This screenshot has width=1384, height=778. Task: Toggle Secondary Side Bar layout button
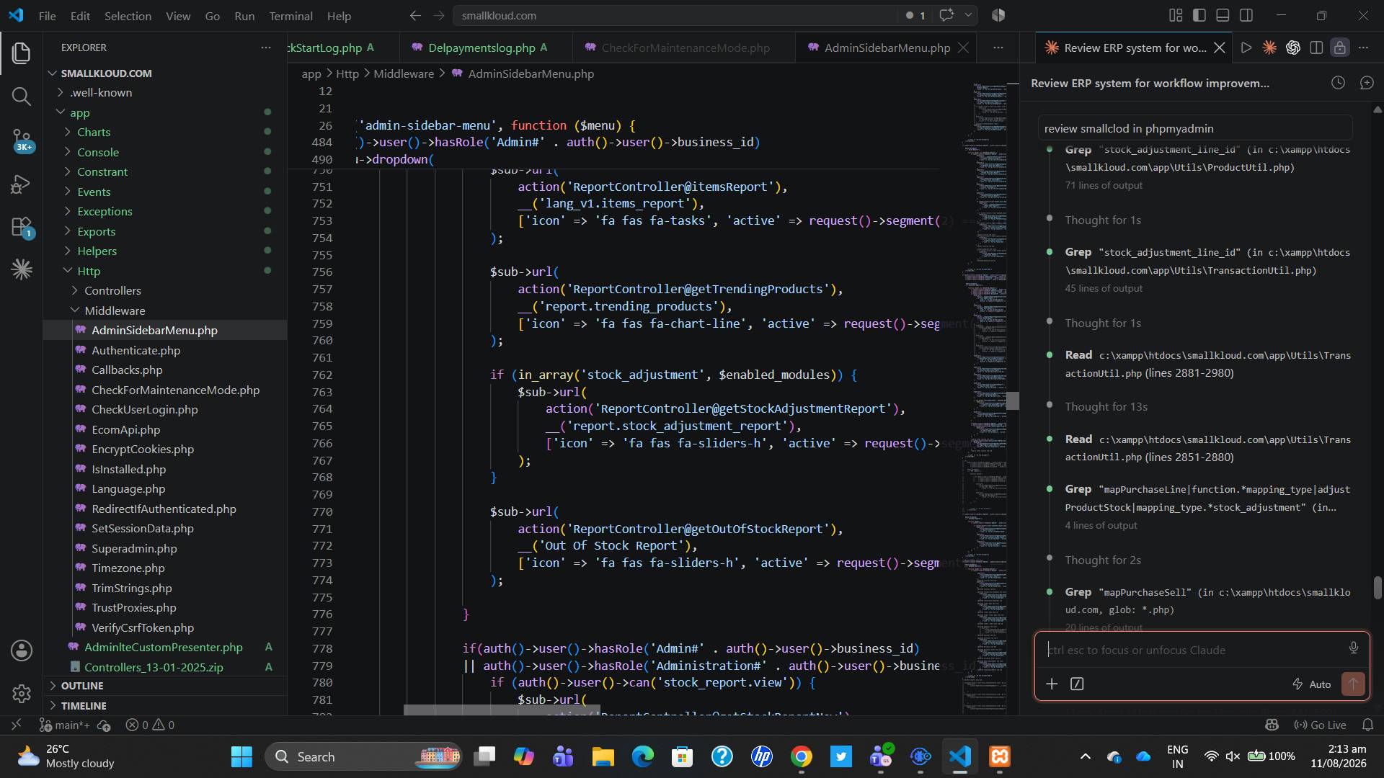(x=1246, y=15)
